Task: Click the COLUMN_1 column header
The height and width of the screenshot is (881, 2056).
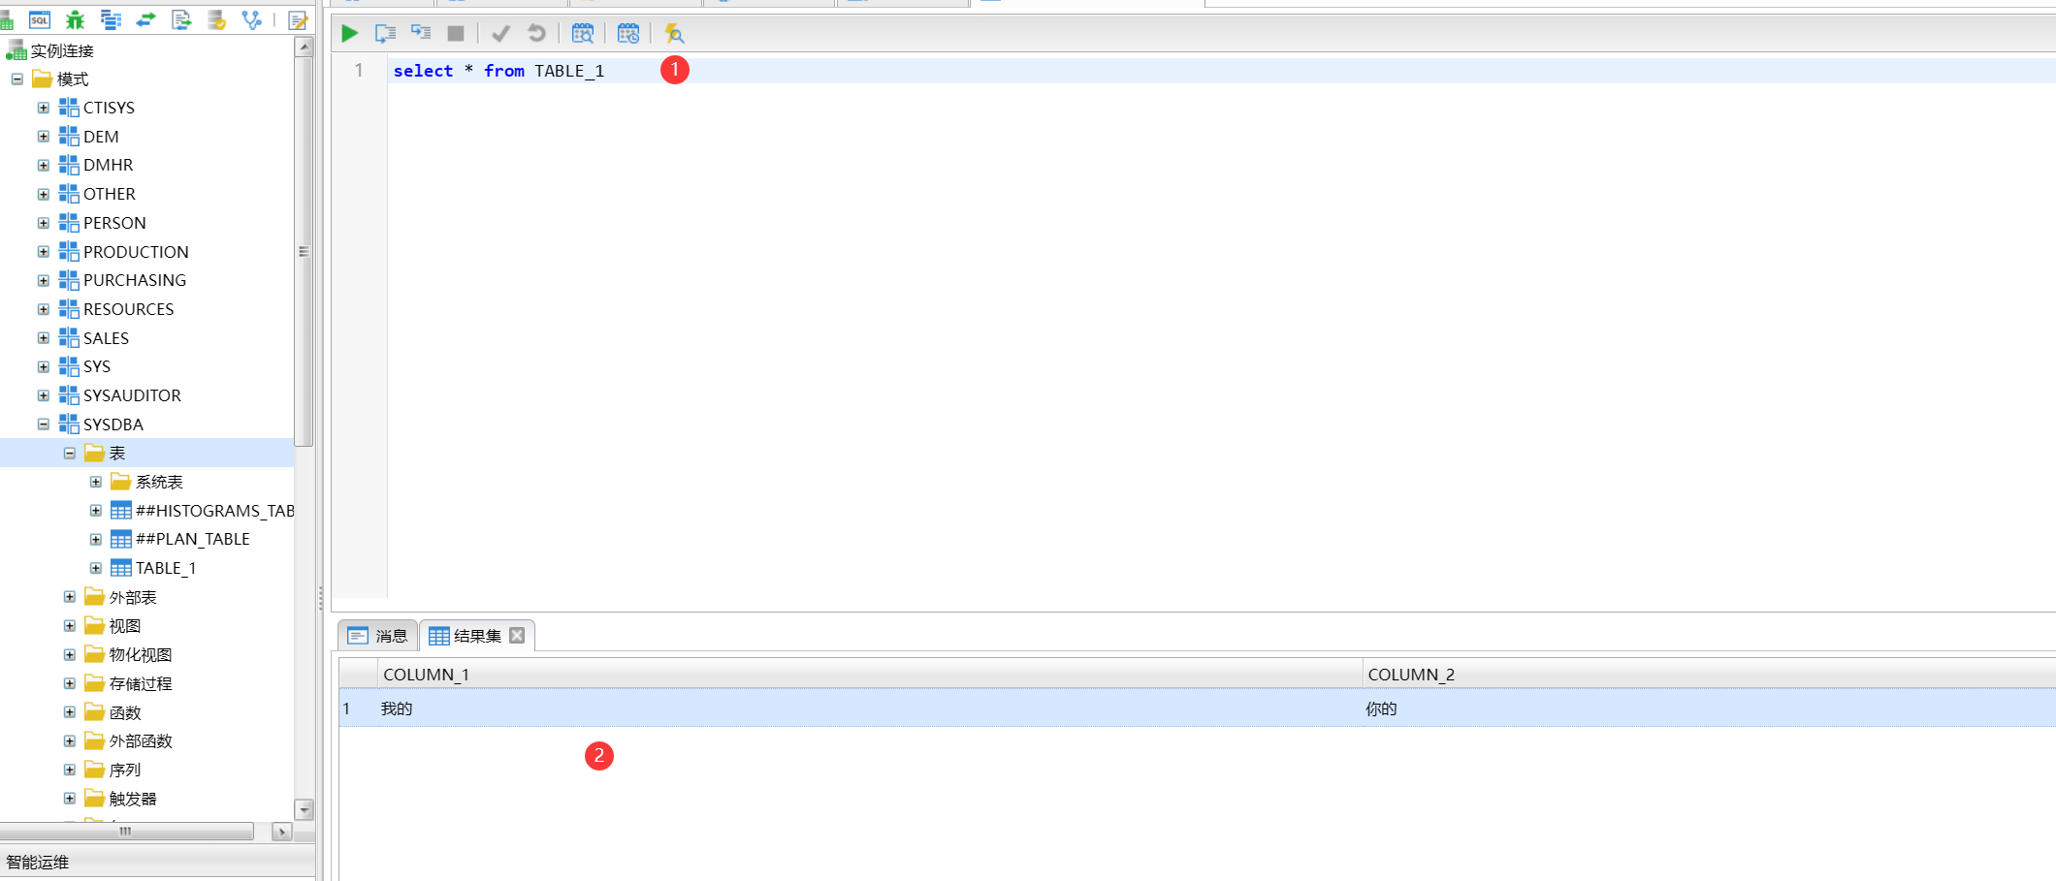Action: (x=427, y=675)
